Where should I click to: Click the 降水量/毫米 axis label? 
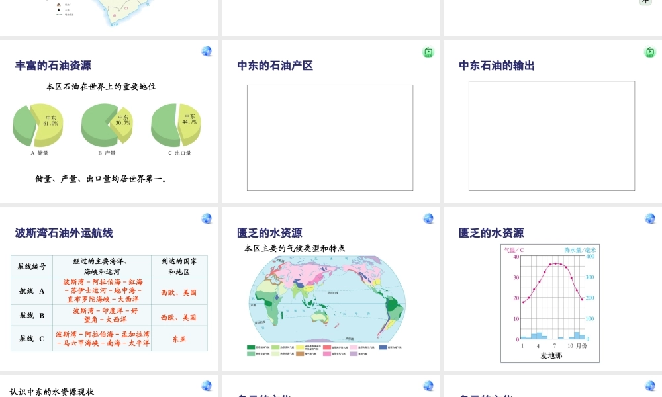point(580,250)
